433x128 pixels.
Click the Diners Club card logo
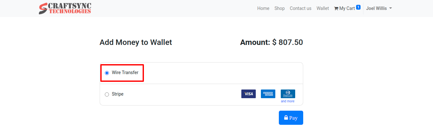point(288,94)
